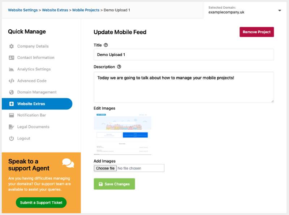
Task: Click the help icon next to Title
Action: [106, 45]
